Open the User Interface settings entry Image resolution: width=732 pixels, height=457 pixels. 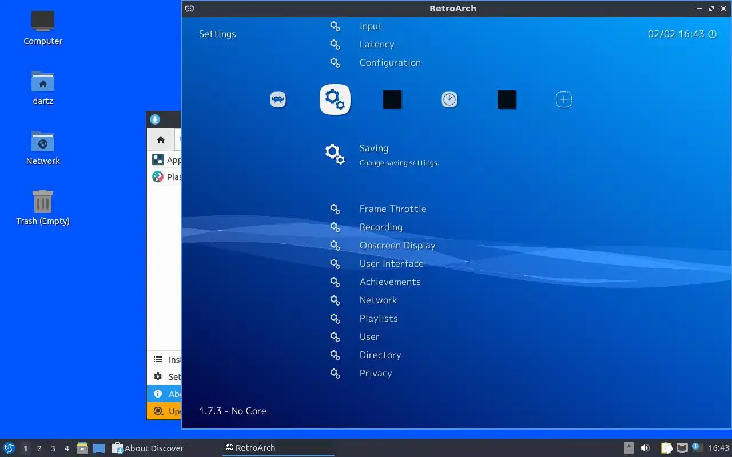tap(392, 264)
